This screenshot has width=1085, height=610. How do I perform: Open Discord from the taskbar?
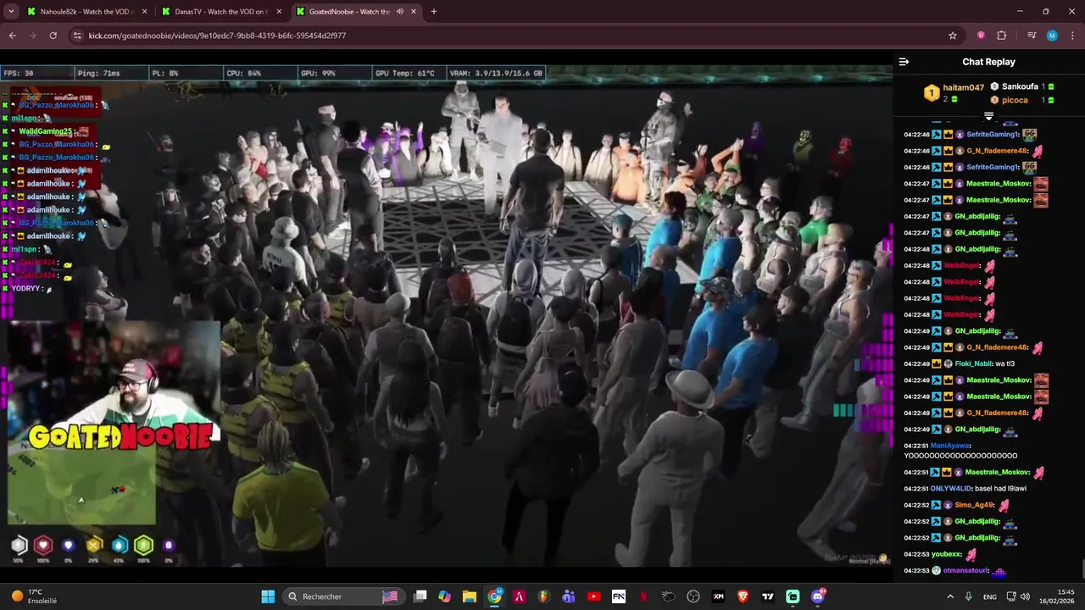817,596
